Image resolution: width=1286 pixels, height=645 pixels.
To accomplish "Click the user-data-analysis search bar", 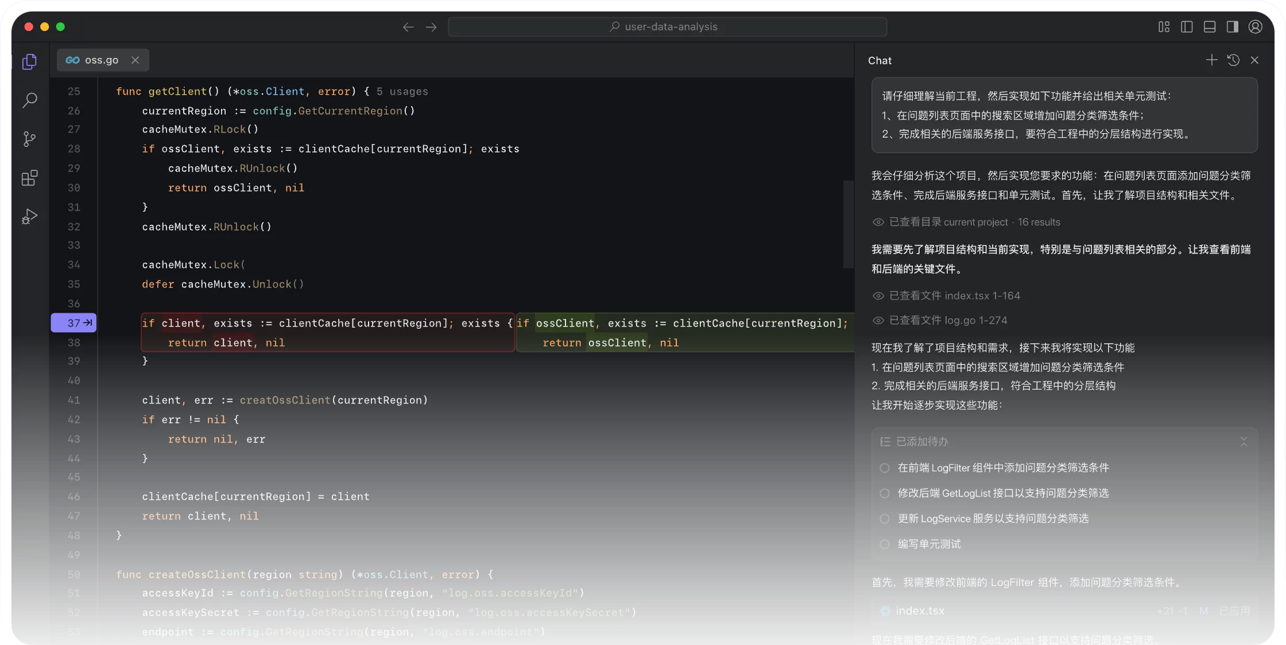I will click(667, 27).
